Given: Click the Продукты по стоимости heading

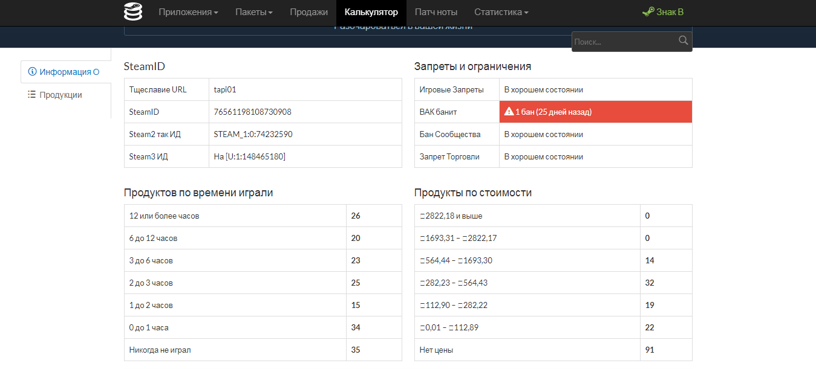Looking at the screenshot, I should click(473, 193).
